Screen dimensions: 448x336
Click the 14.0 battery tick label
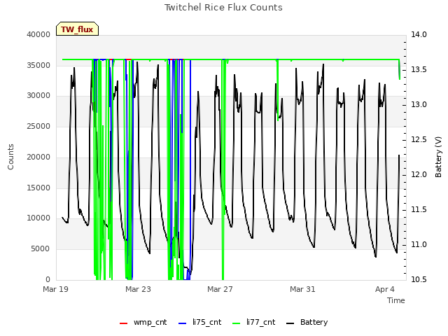(x=419, y=34)
